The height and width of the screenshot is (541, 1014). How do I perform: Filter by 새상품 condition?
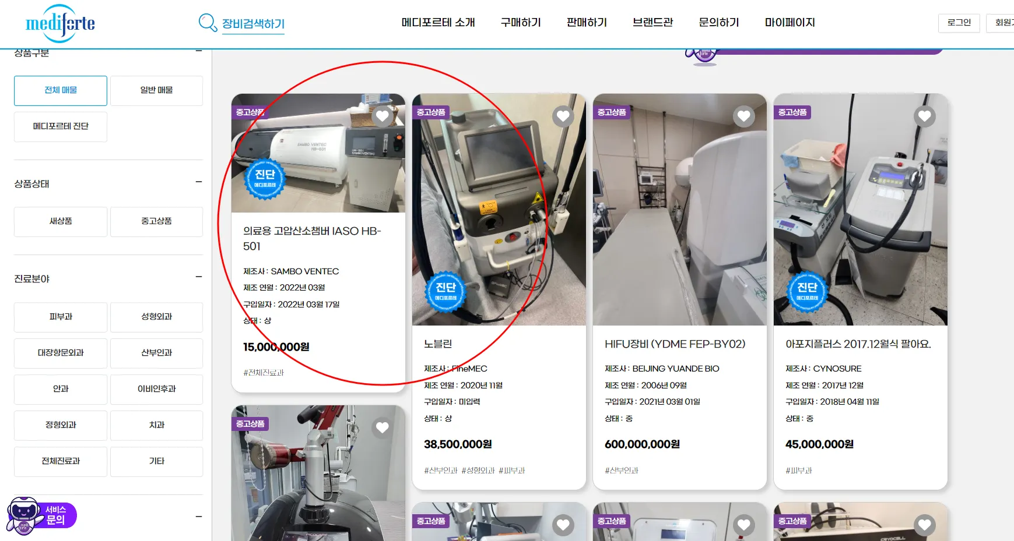tap(61, 222)
